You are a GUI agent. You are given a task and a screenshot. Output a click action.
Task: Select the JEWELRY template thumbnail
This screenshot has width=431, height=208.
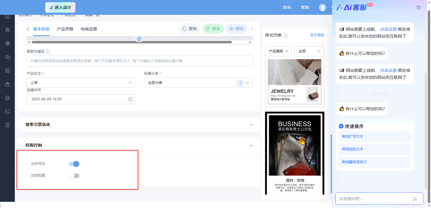click(x=294, y=83)
